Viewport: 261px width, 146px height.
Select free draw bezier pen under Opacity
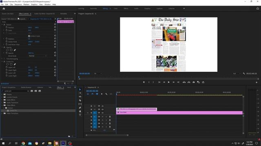15,50
